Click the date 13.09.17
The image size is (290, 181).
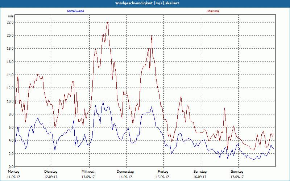tap(88, 177)
